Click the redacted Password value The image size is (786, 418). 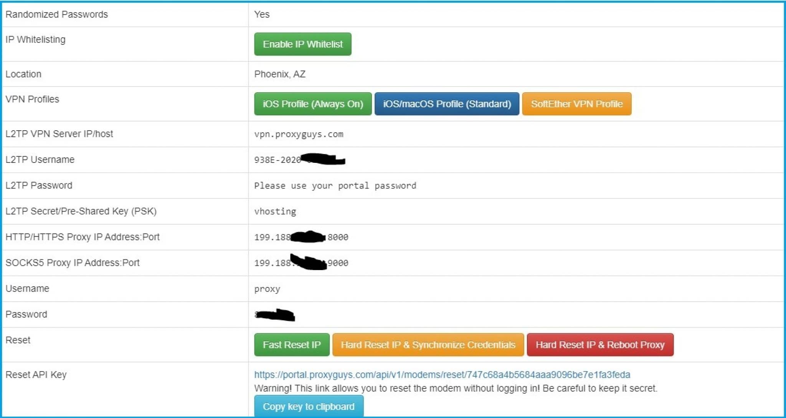click(275, 315)
